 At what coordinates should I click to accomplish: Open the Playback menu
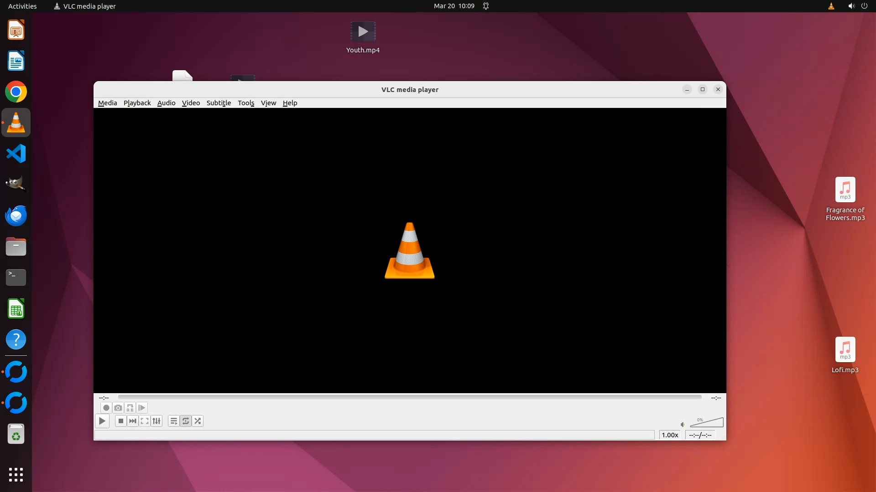137,103
